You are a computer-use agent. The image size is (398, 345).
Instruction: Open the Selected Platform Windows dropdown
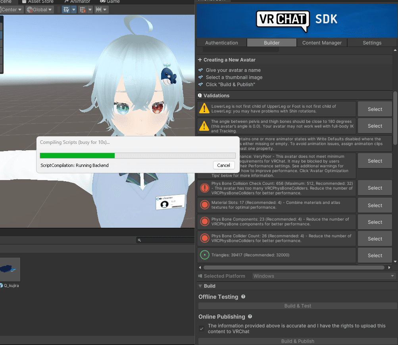[x=324, y=276]
